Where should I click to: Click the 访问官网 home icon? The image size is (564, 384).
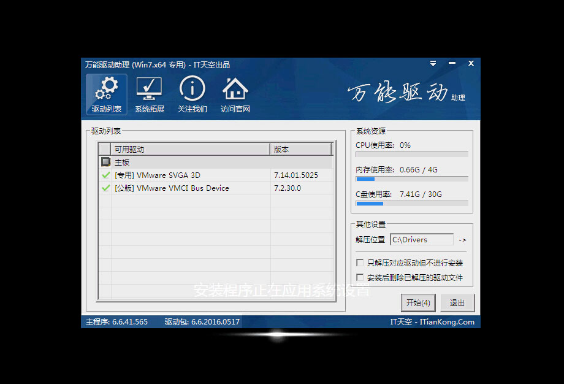235,88
